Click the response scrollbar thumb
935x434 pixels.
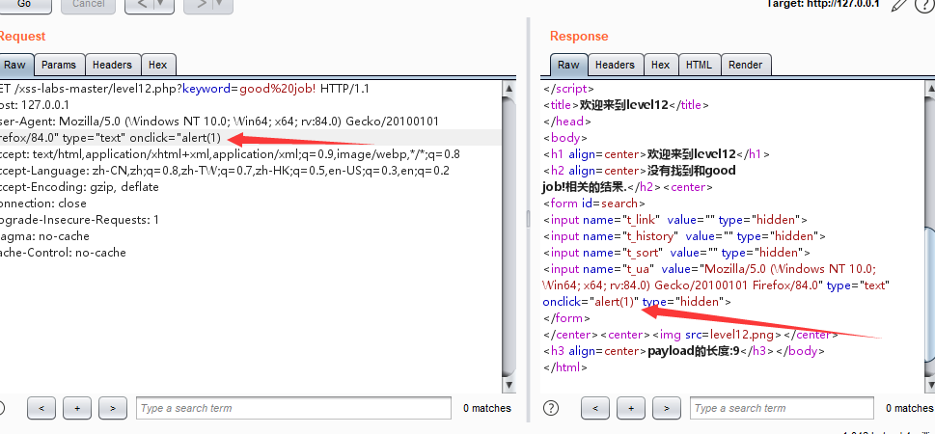click(929, 295)
